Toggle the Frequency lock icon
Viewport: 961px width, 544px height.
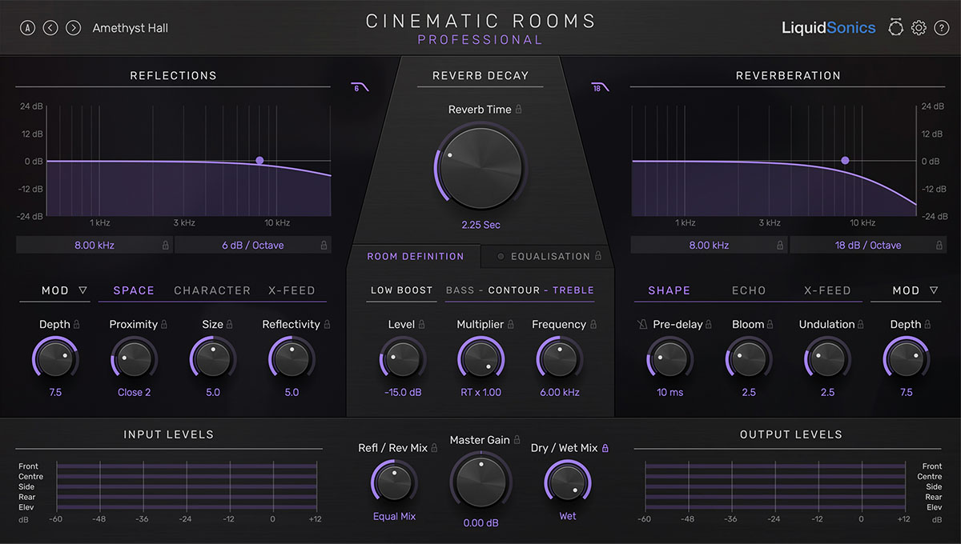click(x=593, y=324)
